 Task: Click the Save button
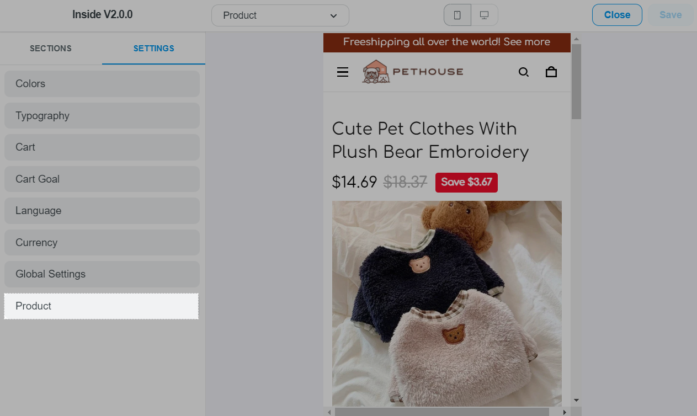pos(671,15)
